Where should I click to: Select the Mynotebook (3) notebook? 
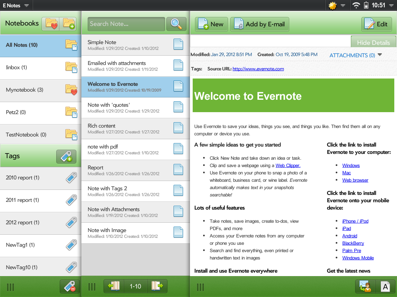pyautogui.click(x=40, y=90)
